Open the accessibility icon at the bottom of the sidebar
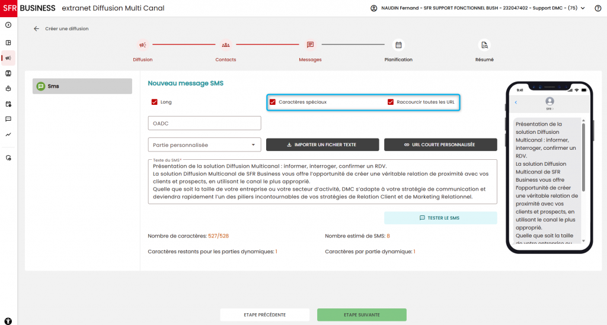The width and height of the screenshot is (607, 325). [x=8, y=321]
